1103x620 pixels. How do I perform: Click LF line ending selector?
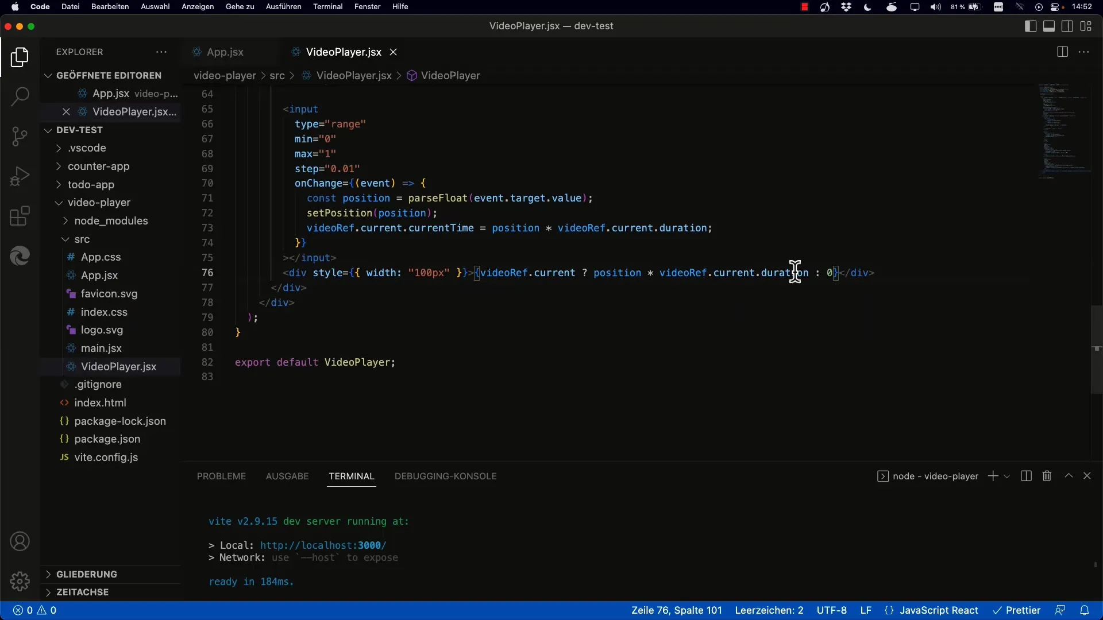tap(866, 610)
